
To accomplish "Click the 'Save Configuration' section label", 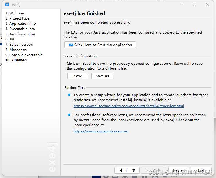I will click(81, 56).
